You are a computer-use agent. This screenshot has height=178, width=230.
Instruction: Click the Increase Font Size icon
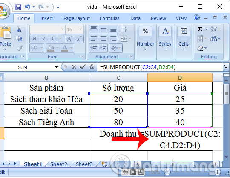(69, 39)
